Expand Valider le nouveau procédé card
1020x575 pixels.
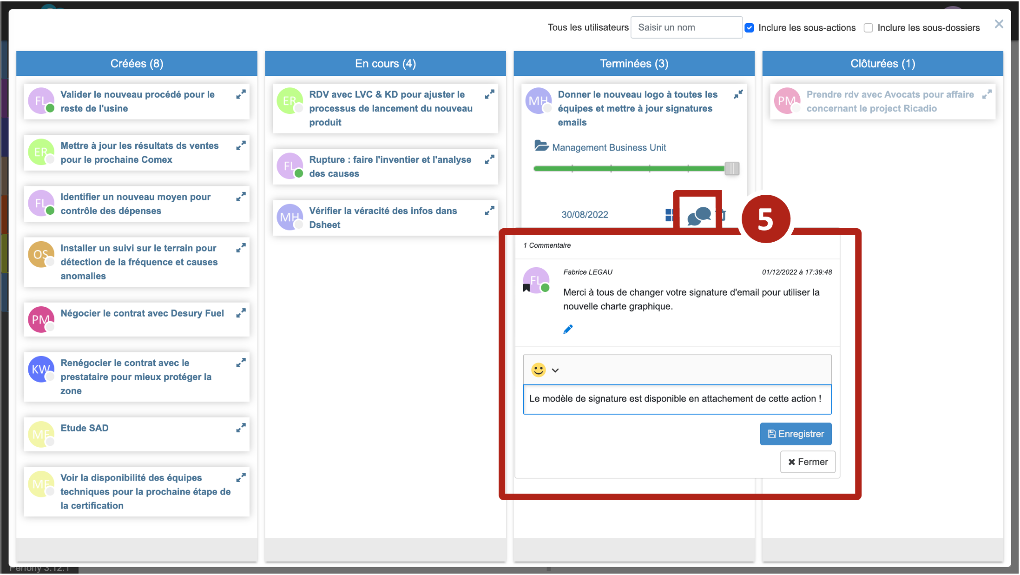pos(241,94)
